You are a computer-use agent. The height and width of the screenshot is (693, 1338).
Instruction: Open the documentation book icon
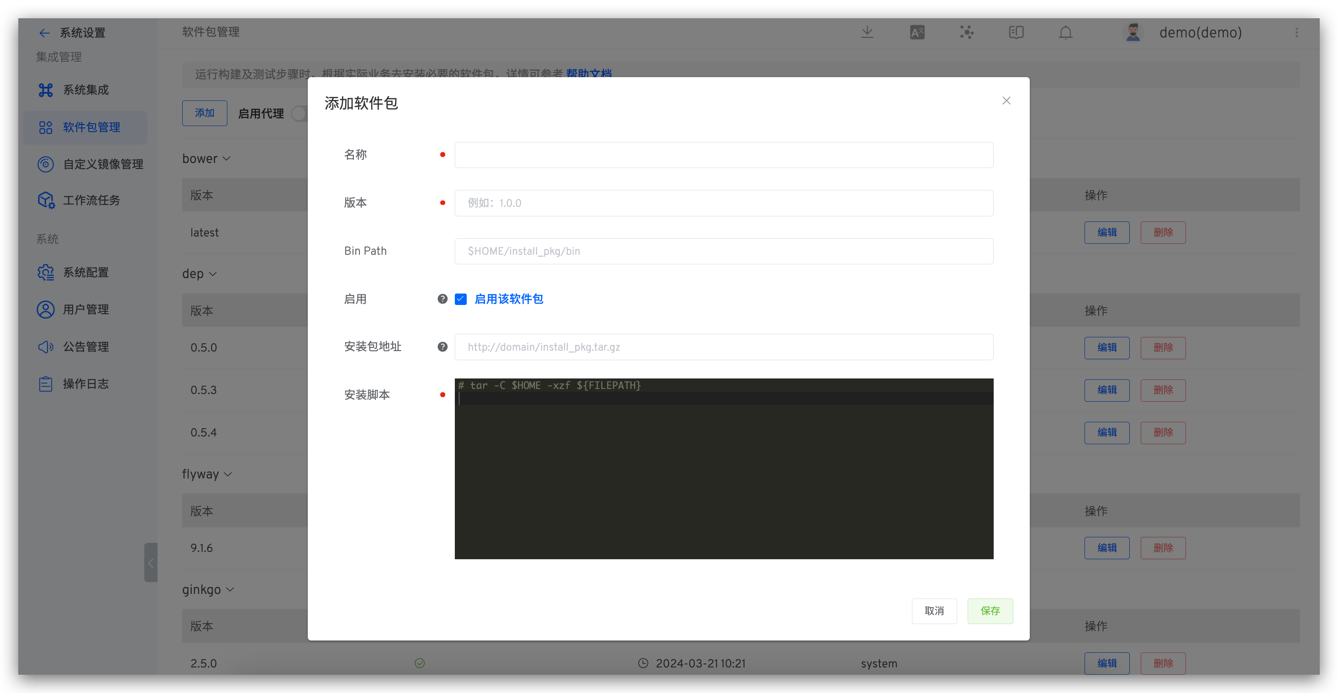tap(1016, 31)
